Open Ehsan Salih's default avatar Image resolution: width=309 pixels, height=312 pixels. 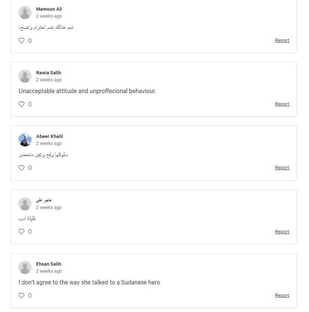click(x=25, y=267)
